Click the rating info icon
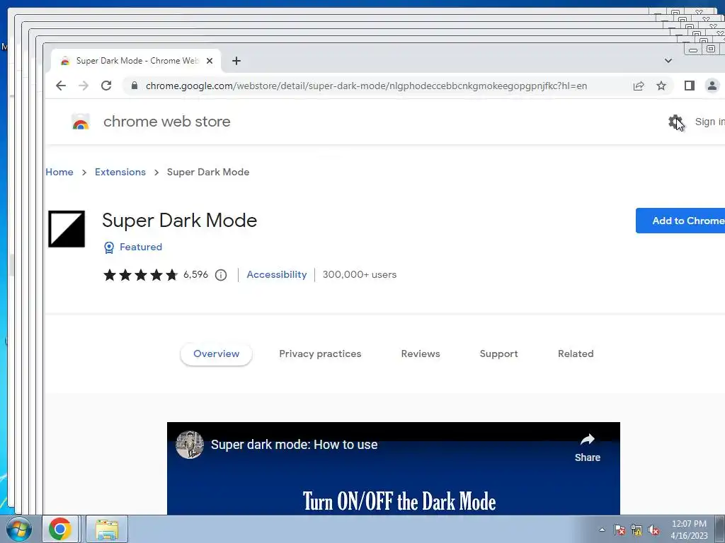Image resolution: width=725 pixels, height=543 pixels. (x=221, y=275)
